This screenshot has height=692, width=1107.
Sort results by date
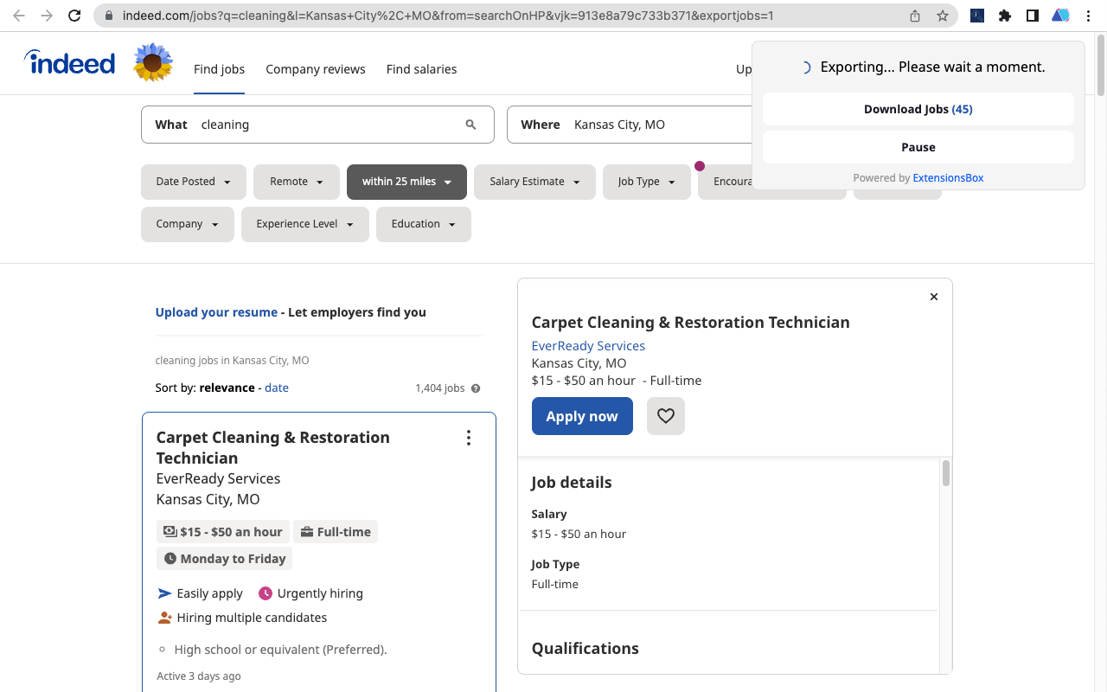pos(277,388)
